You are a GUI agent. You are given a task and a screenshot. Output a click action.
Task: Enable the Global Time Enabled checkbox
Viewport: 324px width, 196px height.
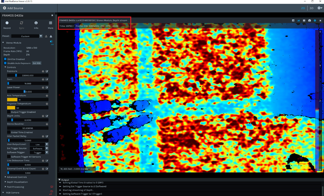(x=9, y=132)
